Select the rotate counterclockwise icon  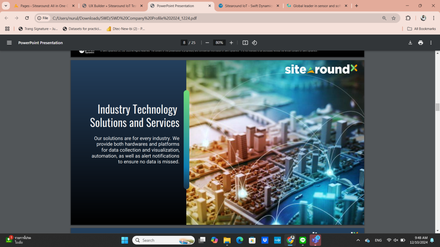pos(254,42)
